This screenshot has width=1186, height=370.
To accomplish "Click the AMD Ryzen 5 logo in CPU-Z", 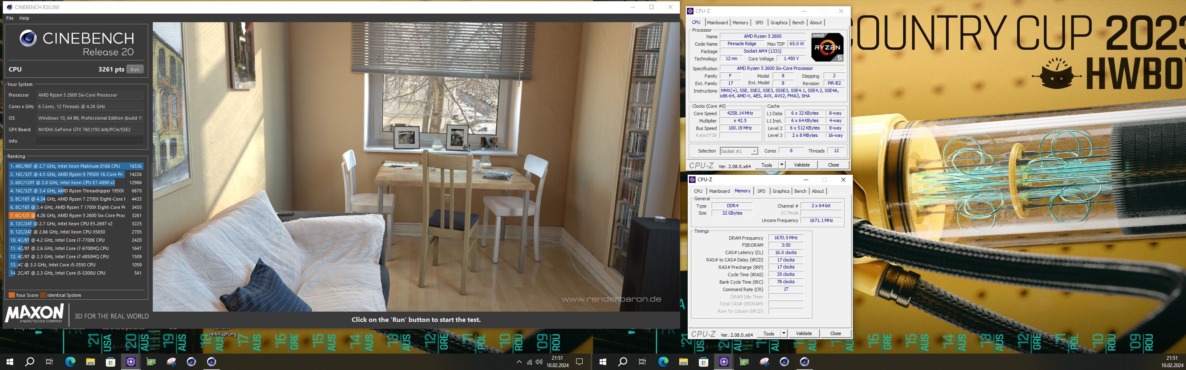I will tap(827, 47).
